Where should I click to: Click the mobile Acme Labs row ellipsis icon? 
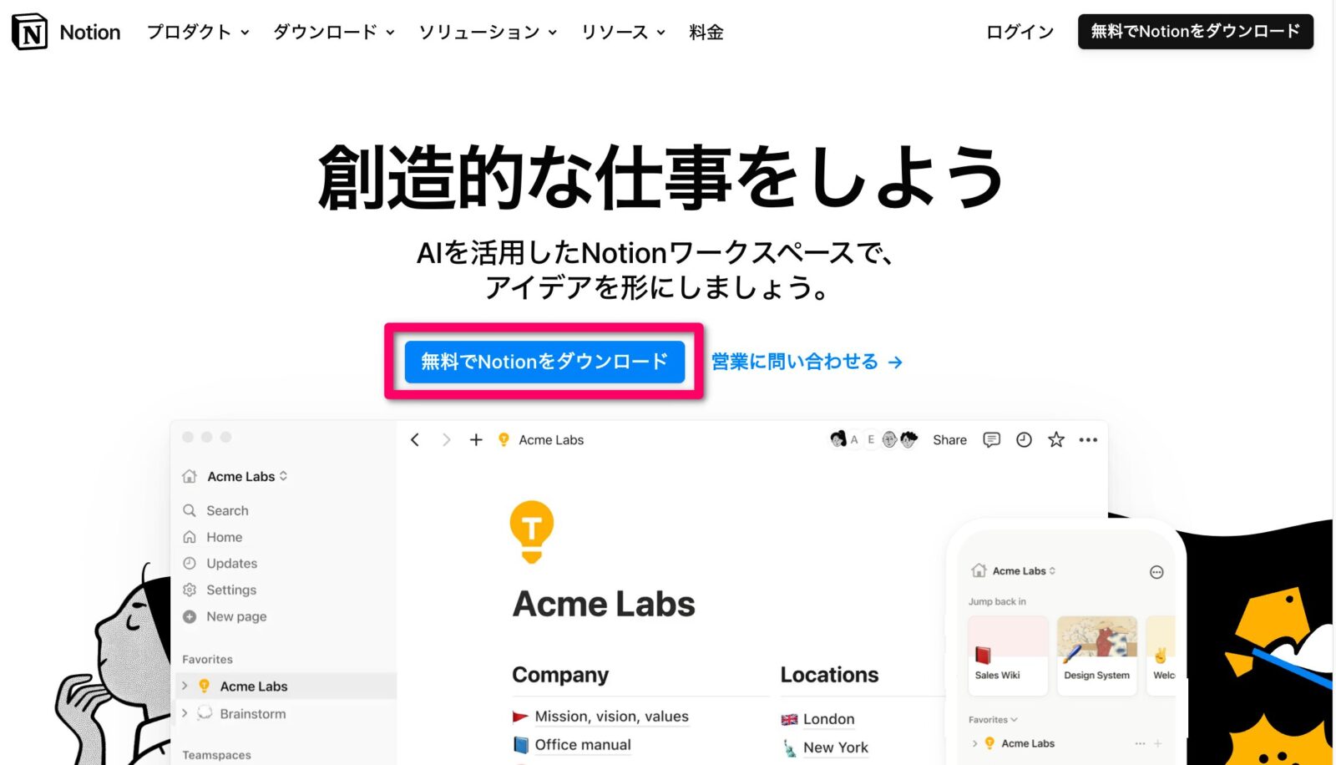(x=1140, y=743)
